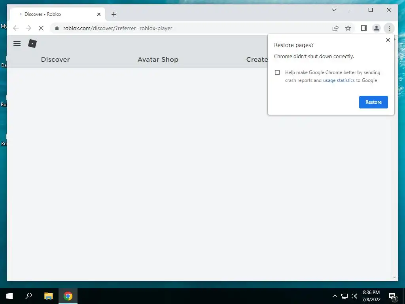The width and height of the screenshot is (405, 304).
Task: Dismiss the Restore pages popup
Action: pyautogui.click(x=388, y=40)
